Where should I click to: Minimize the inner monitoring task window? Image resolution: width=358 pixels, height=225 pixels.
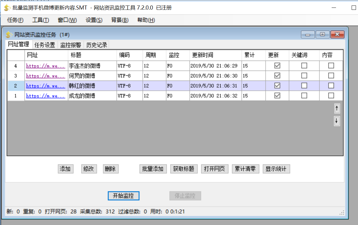[308, 34]
